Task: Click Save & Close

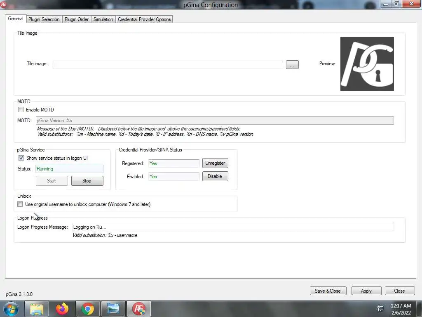Action: [328, 291]
